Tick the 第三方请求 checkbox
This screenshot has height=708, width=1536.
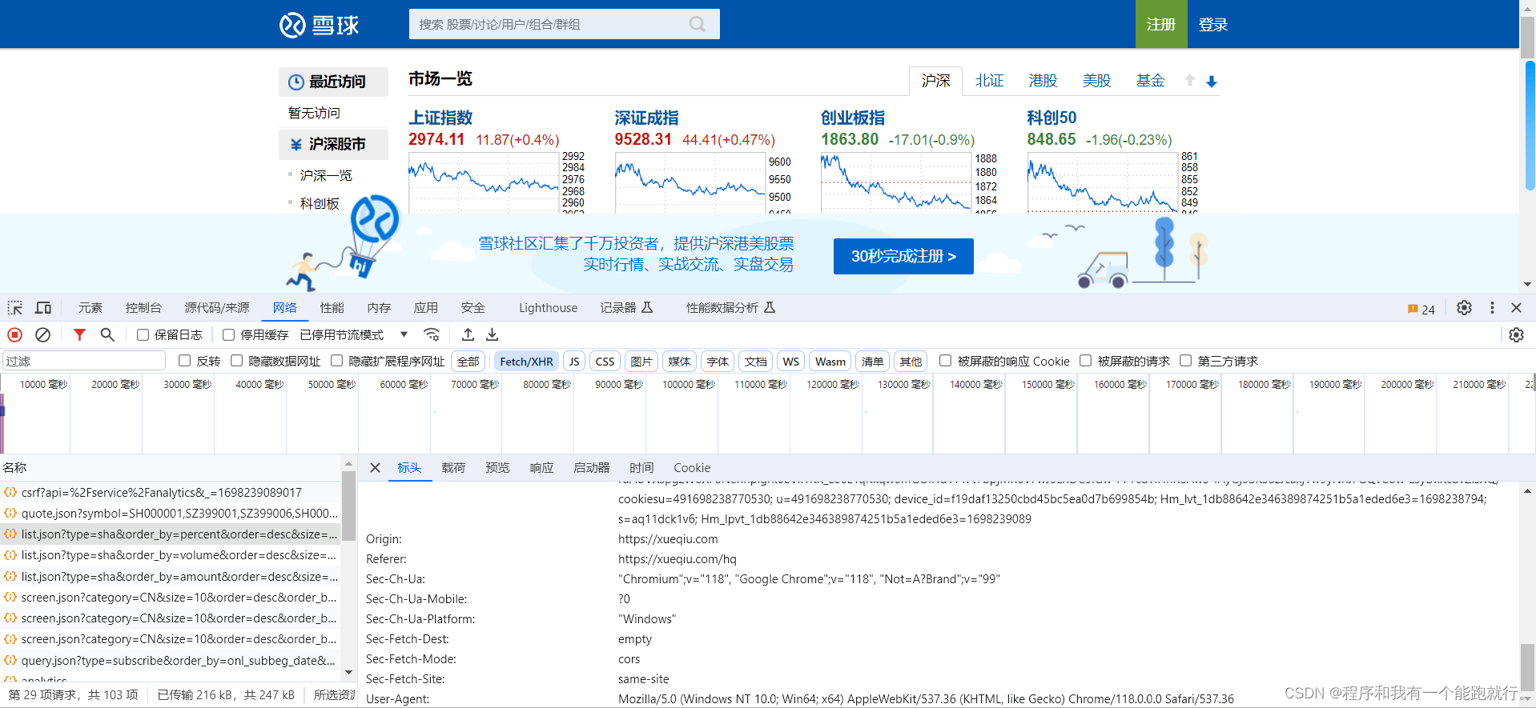[1186, 361]
